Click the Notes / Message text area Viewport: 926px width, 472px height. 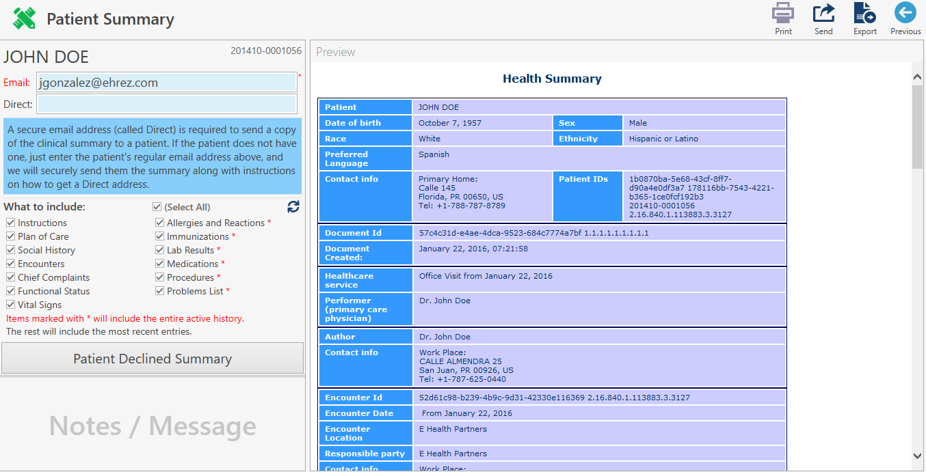[x=153, y=425]
